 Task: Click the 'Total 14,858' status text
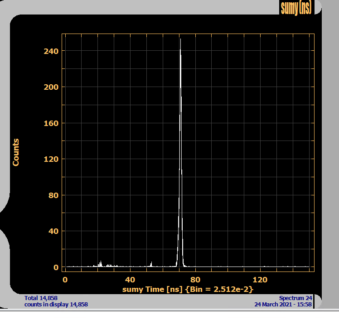[41, 298]
